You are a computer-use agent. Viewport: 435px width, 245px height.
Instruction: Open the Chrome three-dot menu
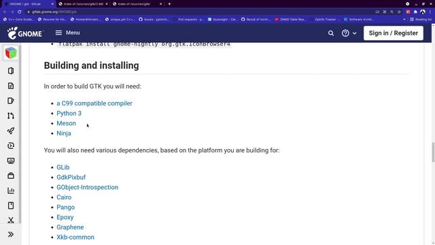point(430,12)
